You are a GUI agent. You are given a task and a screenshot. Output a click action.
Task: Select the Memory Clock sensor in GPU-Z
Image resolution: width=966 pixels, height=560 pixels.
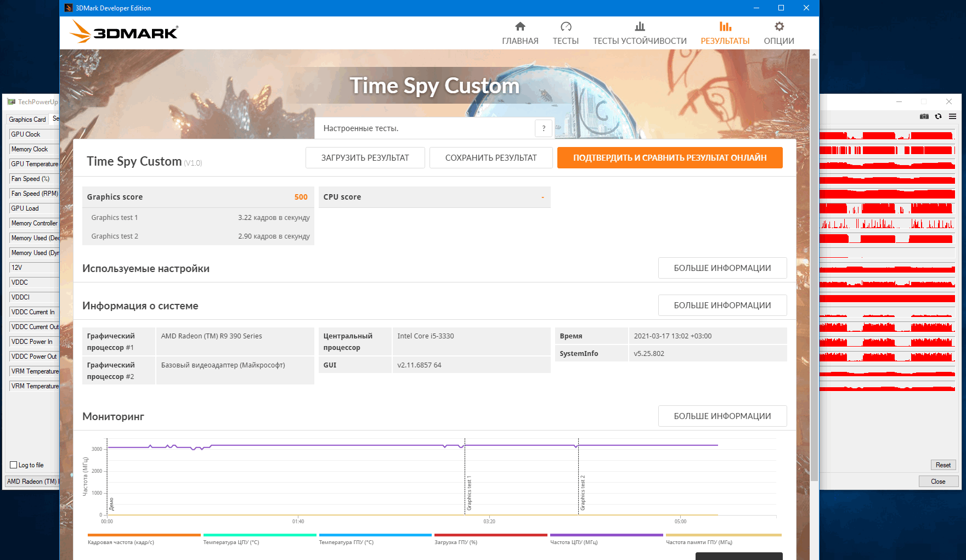34,149
